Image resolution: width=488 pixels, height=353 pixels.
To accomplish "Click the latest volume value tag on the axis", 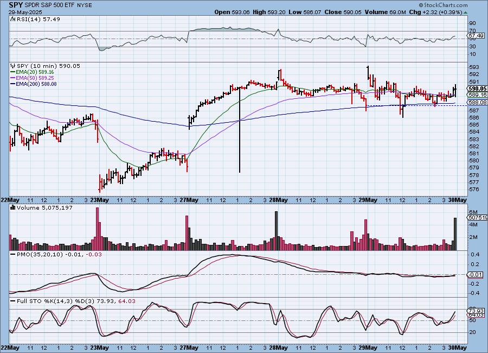I will (x=478, y=218).
